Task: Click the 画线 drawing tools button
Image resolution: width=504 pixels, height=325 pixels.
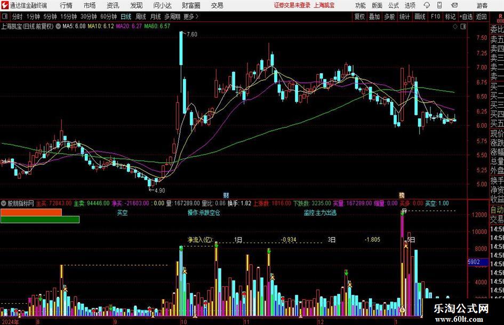Action: click(420, 17)
